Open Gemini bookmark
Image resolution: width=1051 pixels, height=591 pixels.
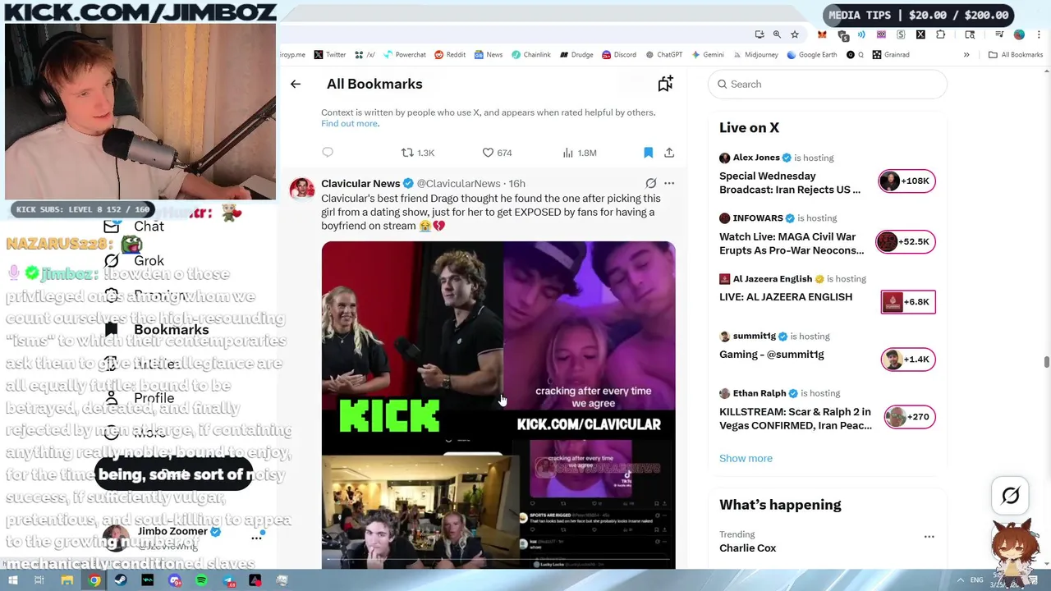pos(708,55)
